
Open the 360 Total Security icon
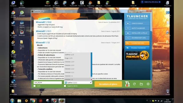pos(13,54)
